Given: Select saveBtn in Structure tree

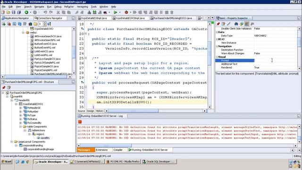Looking at the screenshot, I should tap(45, 138).
